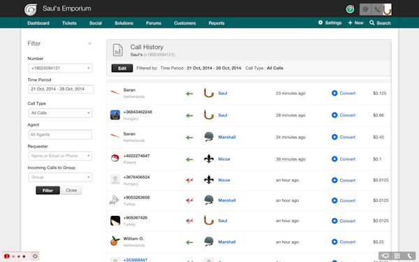This screenshot has height=262, width=419.
Task: Open the Requester combo box
Action: click(60, 156)
